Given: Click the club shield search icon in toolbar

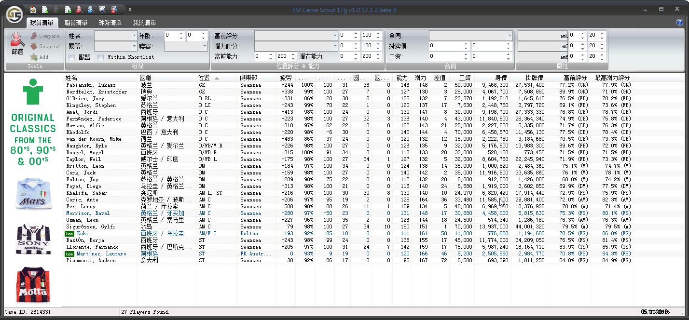Looking at the screenshot, I should 102,9.
